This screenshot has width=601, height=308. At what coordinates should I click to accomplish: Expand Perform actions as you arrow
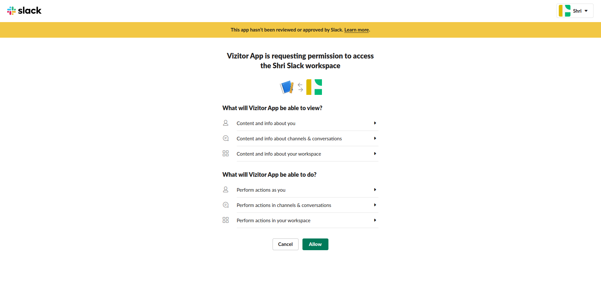coord(375,190)
